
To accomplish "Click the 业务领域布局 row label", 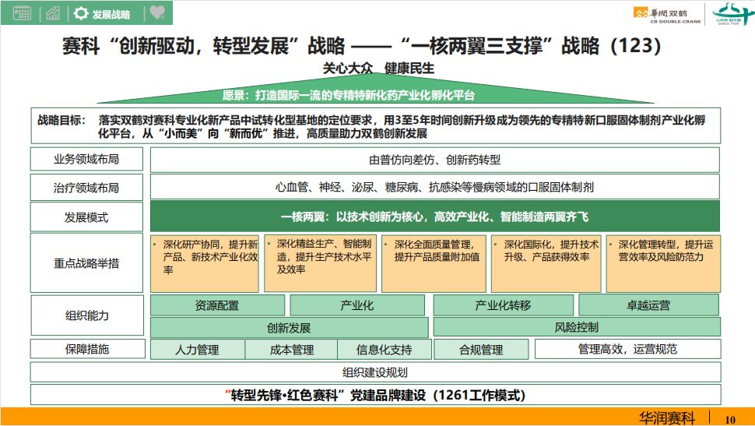I will tap(86, 160).
